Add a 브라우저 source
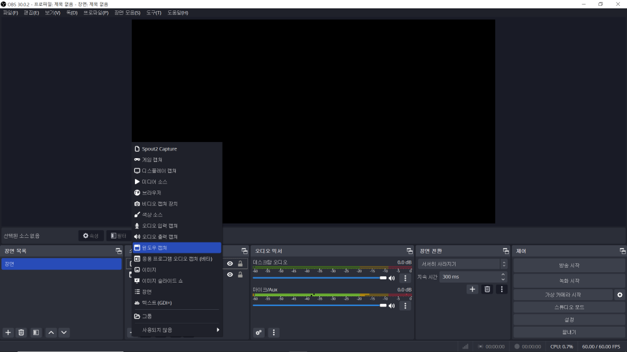 click(x=177, y=193)
